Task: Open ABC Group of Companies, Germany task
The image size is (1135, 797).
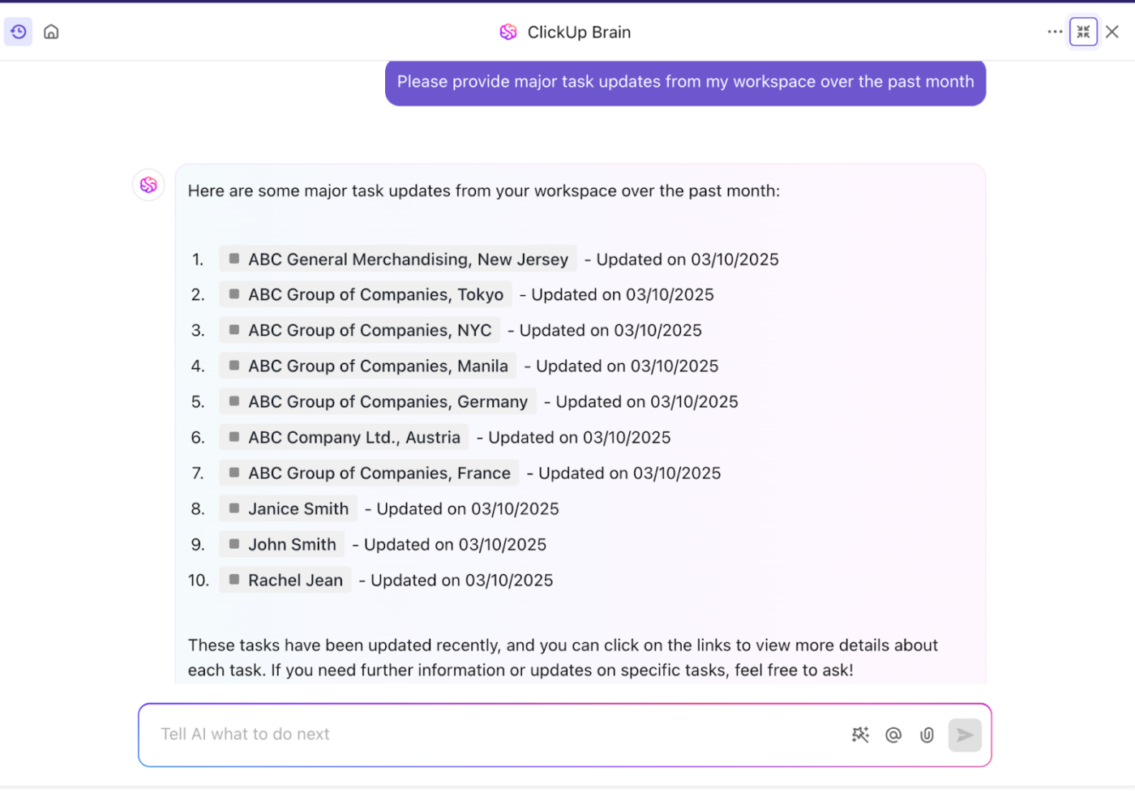Action: (x=387, y=402)
